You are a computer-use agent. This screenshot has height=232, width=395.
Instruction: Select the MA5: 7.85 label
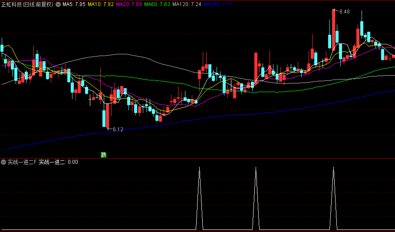coord(74,4)
